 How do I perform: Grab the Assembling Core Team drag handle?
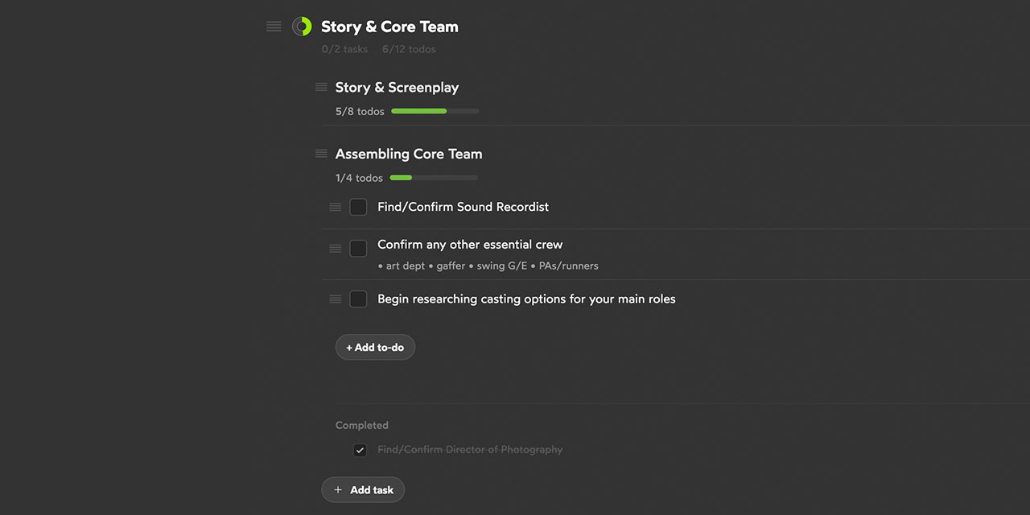pos(321,154)
